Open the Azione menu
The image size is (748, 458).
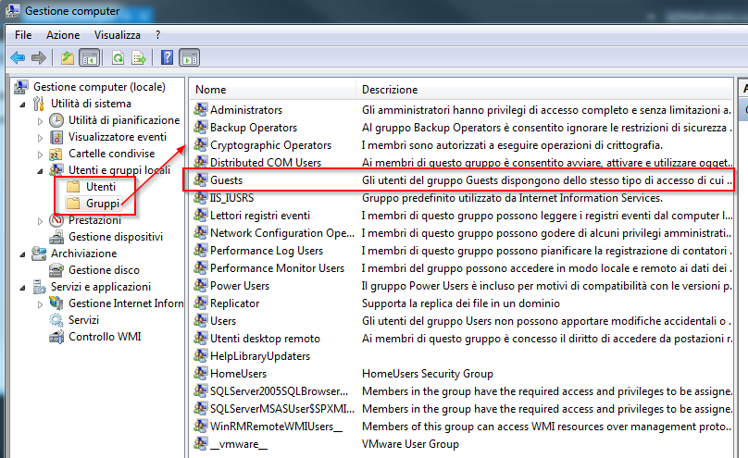[63, 34]
